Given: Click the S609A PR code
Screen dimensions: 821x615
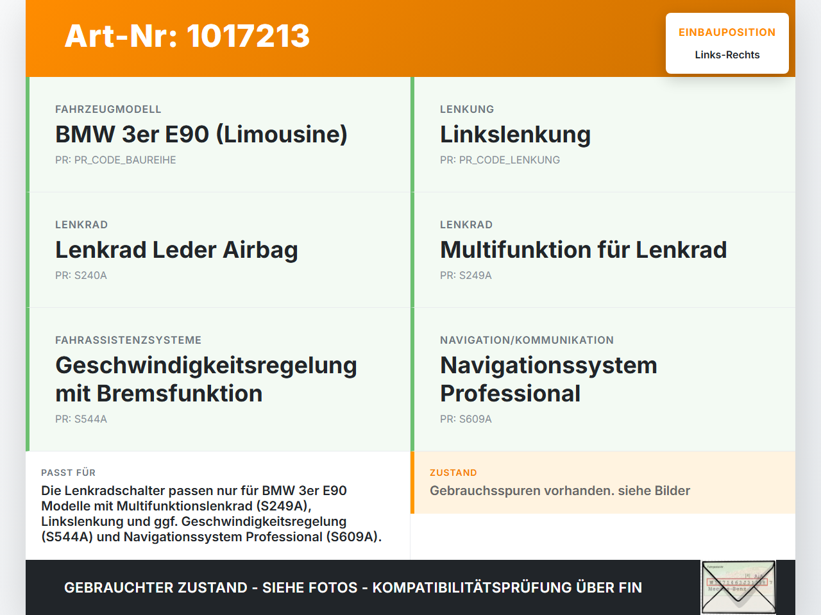Looking at the screenshot, I should [x=466, y=419].
